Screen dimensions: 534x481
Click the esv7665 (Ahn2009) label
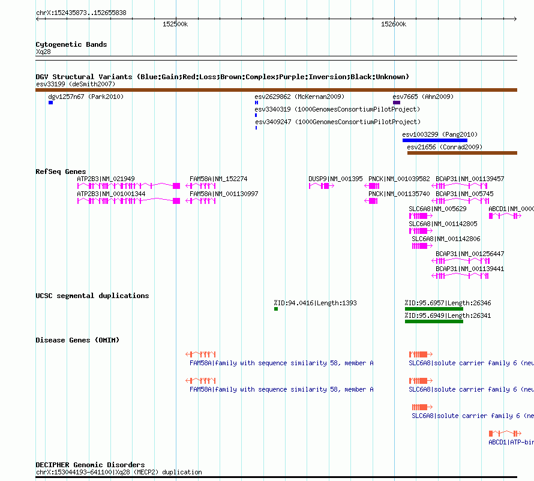point(423,97)
